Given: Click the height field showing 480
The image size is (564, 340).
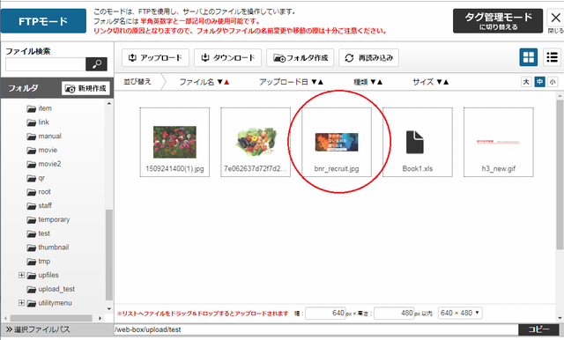Looking at the screenshot, I should pos(394,313).
